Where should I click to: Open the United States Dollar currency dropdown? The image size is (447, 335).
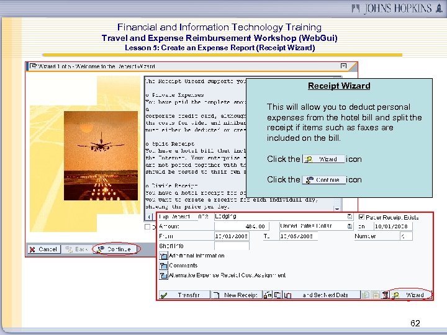click(x=350, y=226)
